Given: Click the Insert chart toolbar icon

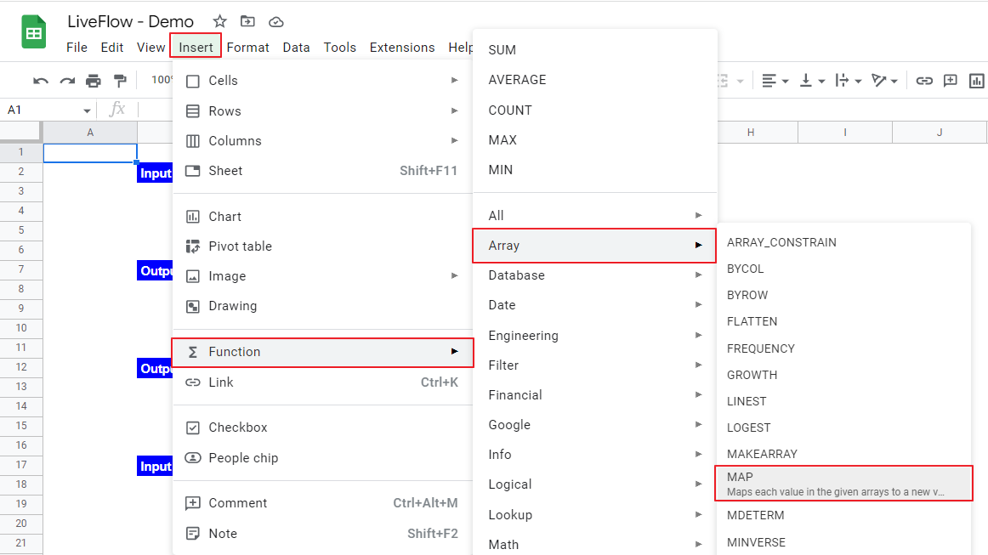Looking at the screenshot, I should 976,81.
